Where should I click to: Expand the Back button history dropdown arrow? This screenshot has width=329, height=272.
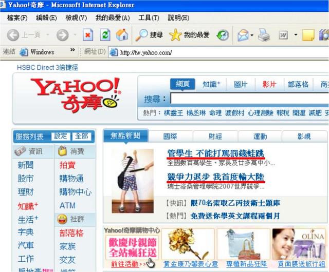(48, 35)
